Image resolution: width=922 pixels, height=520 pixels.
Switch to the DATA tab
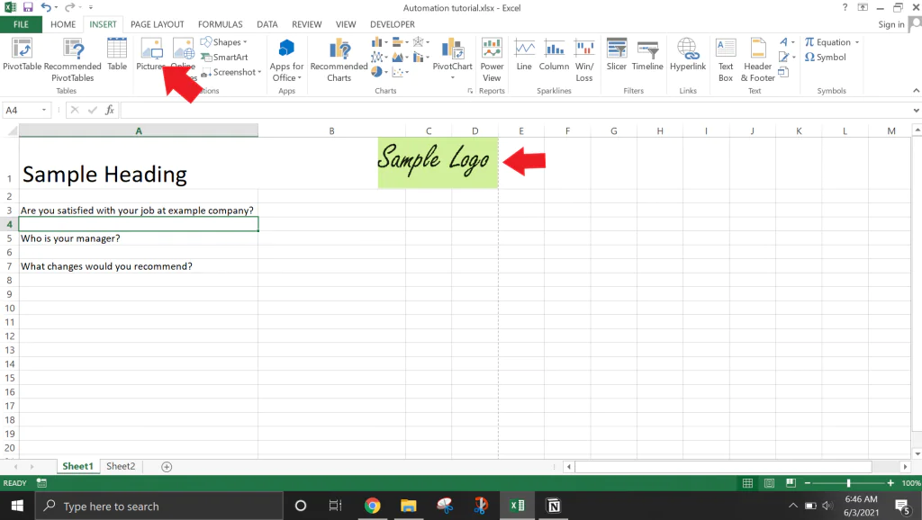point(267,24)
